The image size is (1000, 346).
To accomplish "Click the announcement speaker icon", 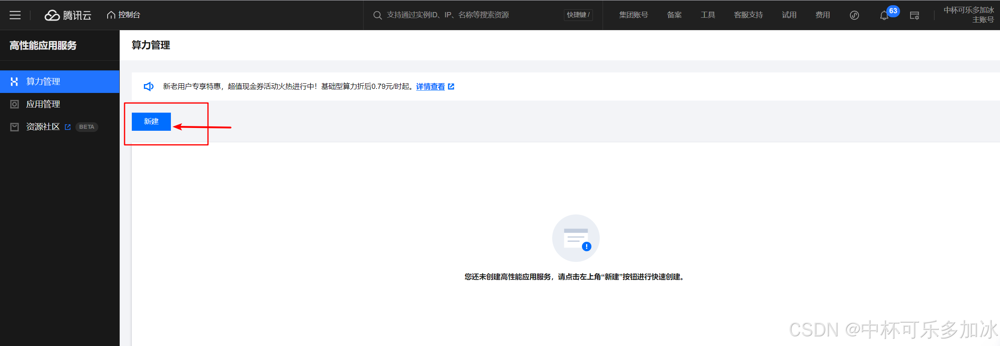I will point(149,86).
